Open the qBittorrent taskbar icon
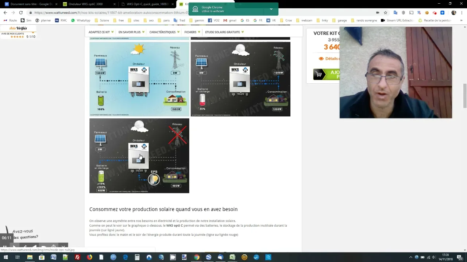Screen dimensions: 467x262 coord(113,257)
